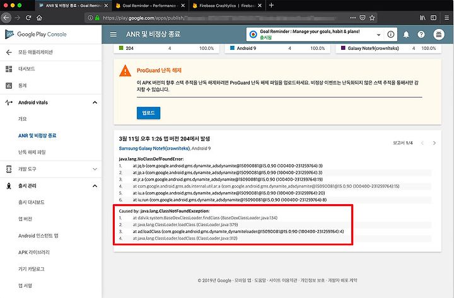
Task: Click back arrow to all applications
Action: pyautogui.click(x=9, y=52)
